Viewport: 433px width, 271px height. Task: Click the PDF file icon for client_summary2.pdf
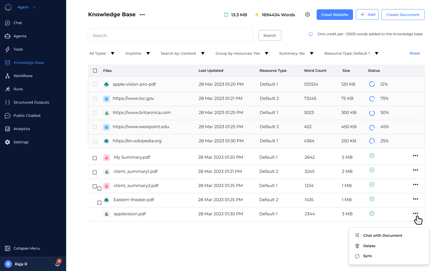[x=107, y=186]
